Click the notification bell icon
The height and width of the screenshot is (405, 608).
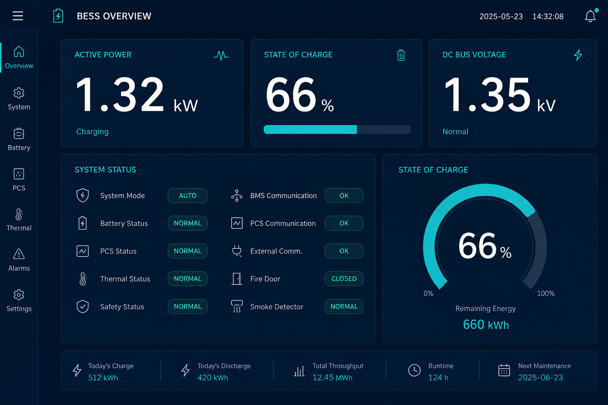[x=590, y=16]
